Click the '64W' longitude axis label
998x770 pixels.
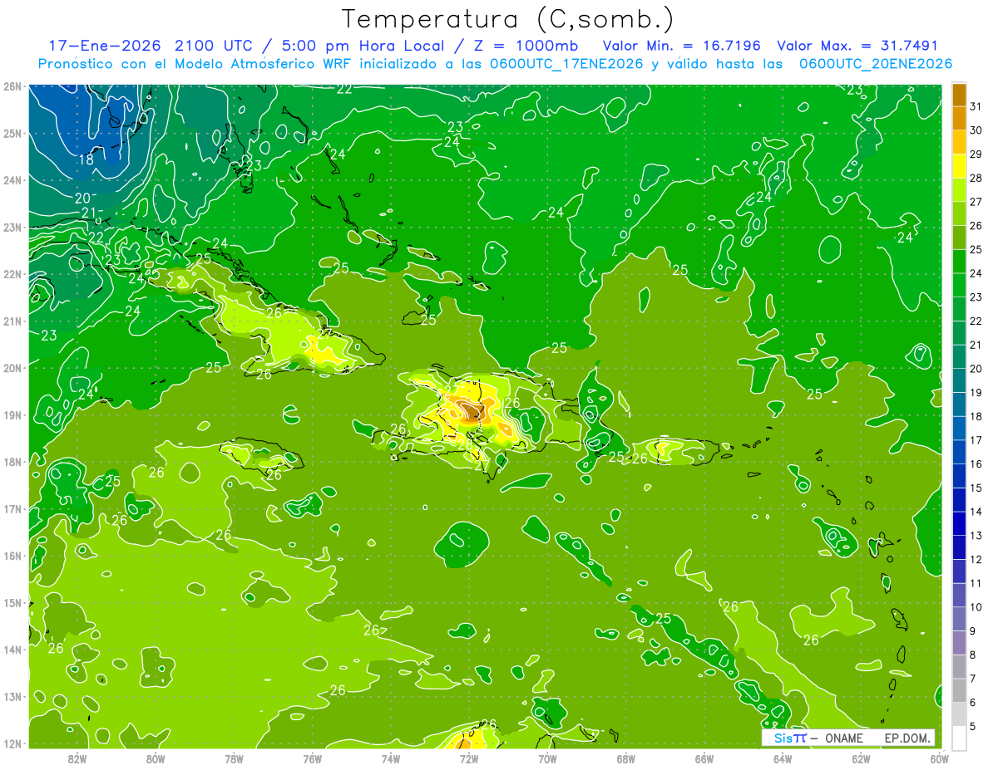783,758
